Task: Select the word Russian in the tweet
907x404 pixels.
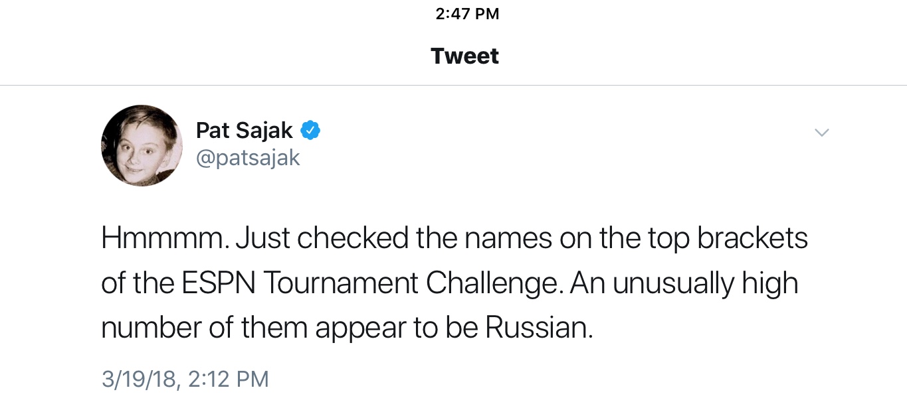Action: [x=538, y=328]
